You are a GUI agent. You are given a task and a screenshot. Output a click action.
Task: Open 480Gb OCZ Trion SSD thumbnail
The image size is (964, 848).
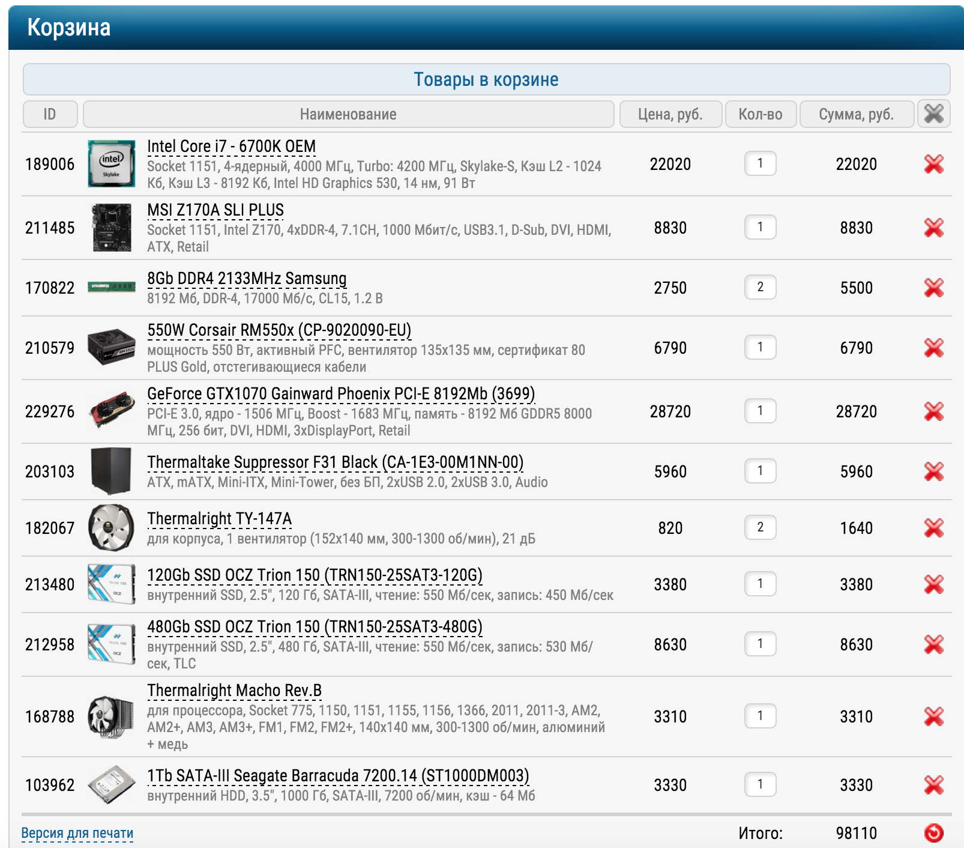point(111,644)
